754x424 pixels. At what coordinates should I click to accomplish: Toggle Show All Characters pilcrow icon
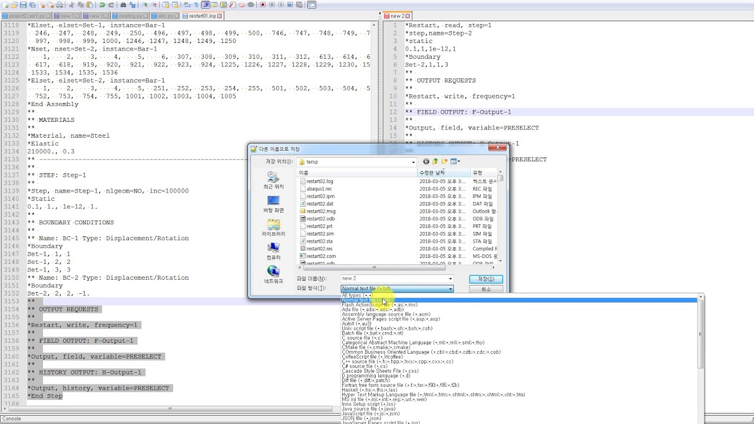point(196,5)
